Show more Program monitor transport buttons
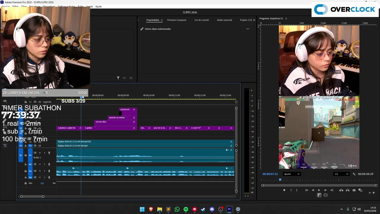The height and width of the screenshot is (214, 380). (x=370, y=193)
